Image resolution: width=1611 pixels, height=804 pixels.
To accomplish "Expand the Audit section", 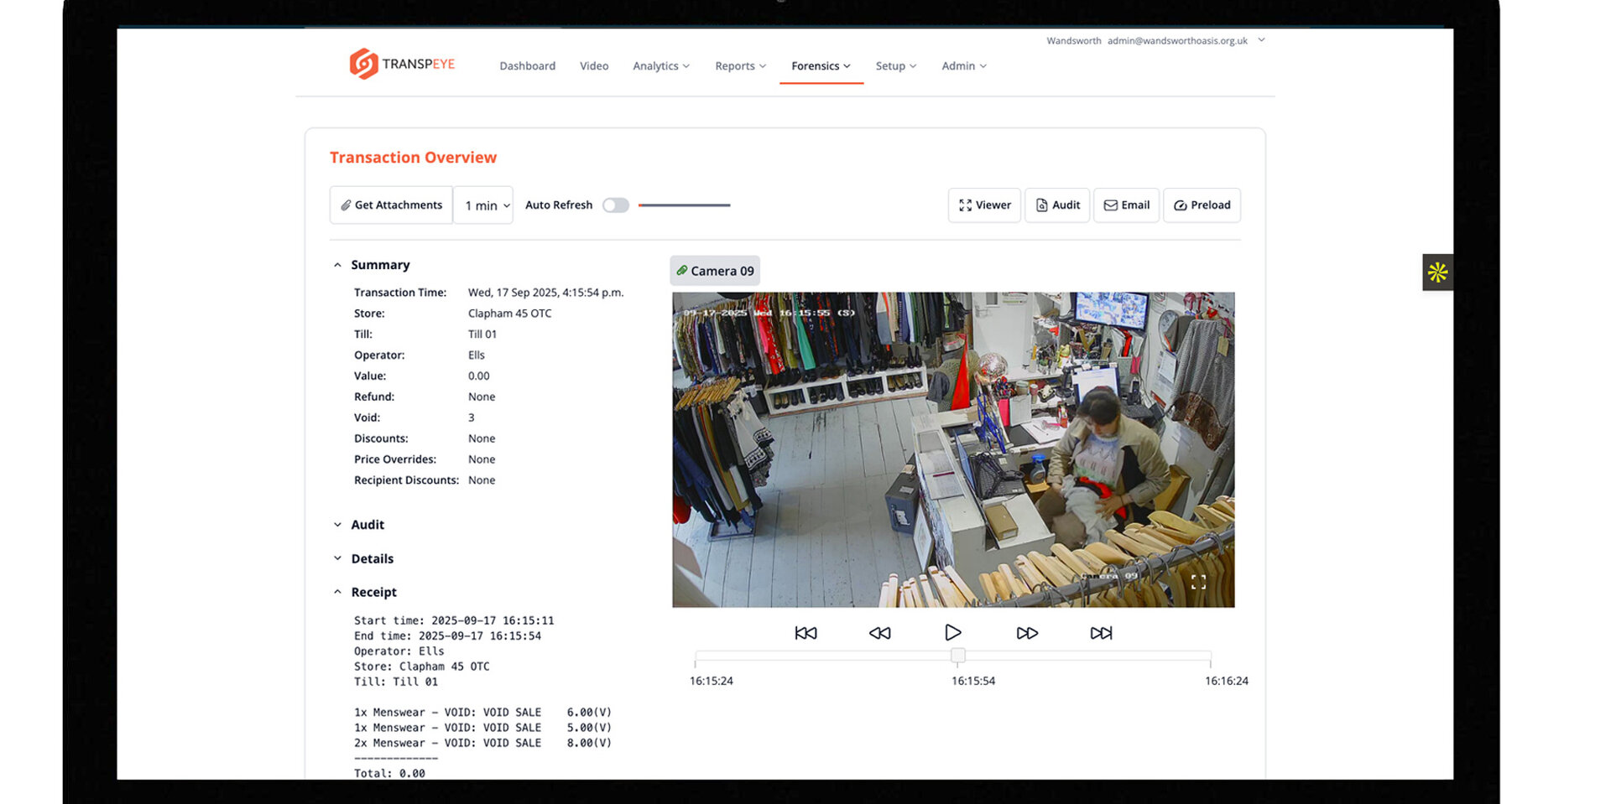I will point(338,525).
